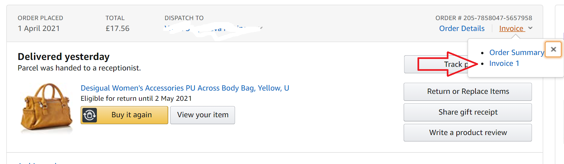Screen dimensions: 564x164
Task: Click the yellow handbag product thumbnail
Action: pyautogui.click(x=47, y=108)
